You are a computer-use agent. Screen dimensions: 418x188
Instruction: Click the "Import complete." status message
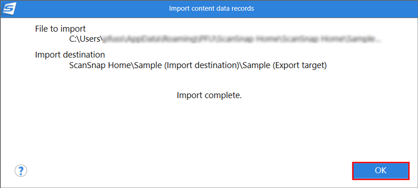(x=210, y=95)
